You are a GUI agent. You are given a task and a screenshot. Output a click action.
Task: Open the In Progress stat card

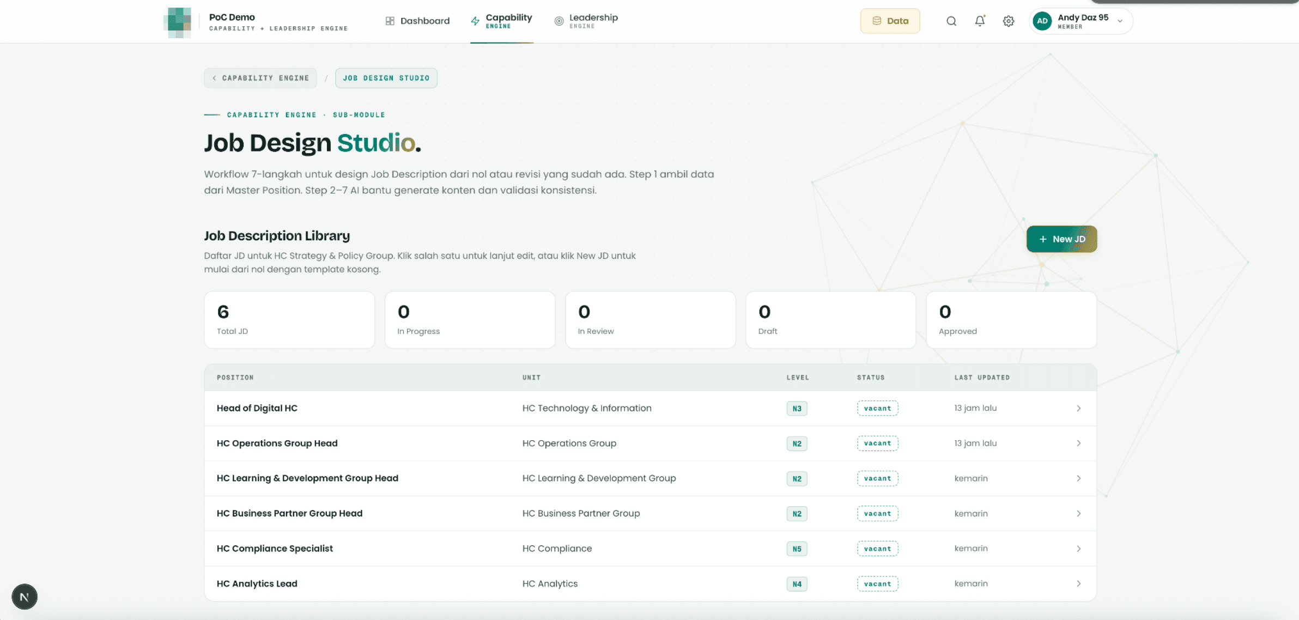[x=470, y=320]
